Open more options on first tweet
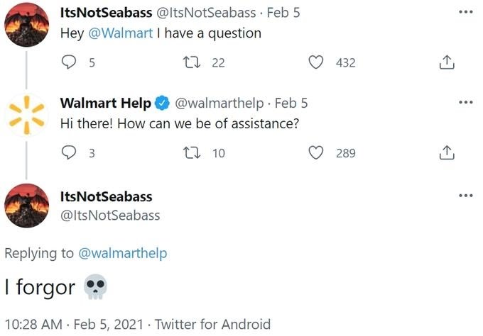 click(465, 12)
